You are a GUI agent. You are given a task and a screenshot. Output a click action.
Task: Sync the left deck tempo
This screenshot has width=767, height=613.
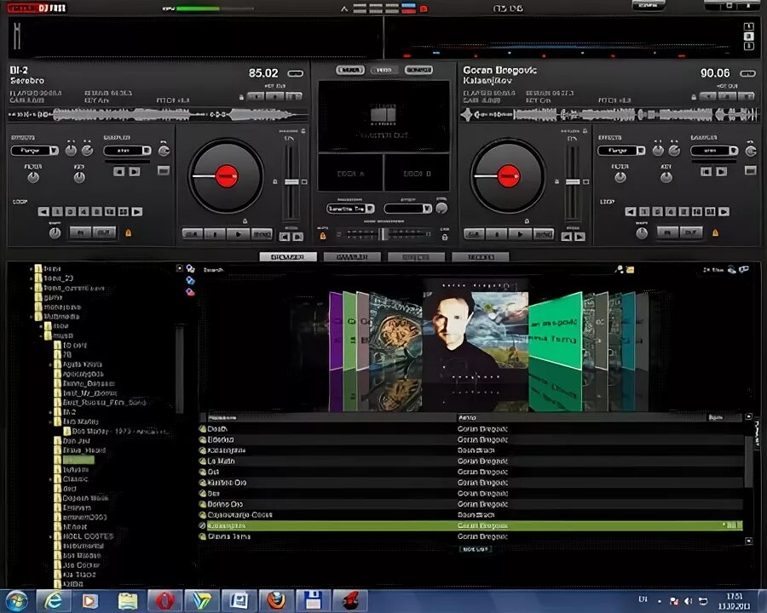(262, 235)
